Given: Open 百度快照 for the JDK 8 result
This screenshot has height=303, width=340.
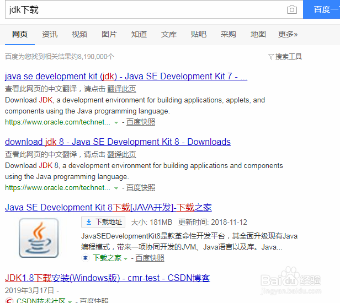Looking at the screenshot, I should point(141,188).
